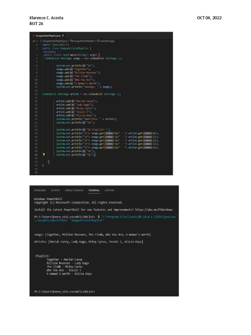
Task: Click the LinkedList artist declaration line
Action: [81, 94]
